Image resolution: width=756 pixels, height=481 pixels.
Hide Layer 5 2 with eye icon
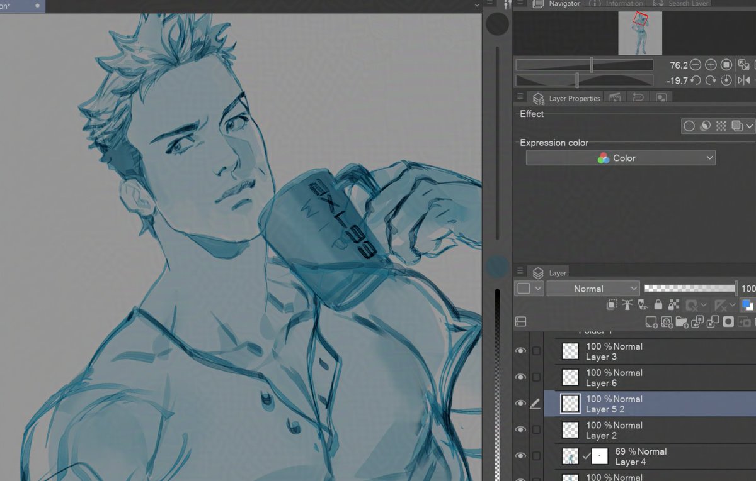tap(520, 404)
